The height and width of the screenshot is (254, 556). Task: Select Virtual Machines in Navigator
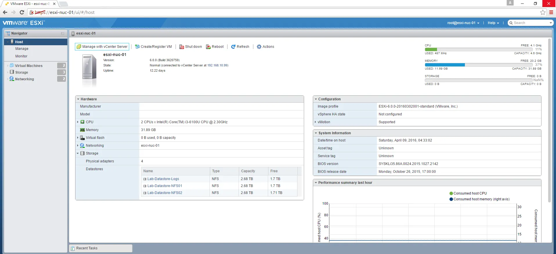[x=28, y=66]
